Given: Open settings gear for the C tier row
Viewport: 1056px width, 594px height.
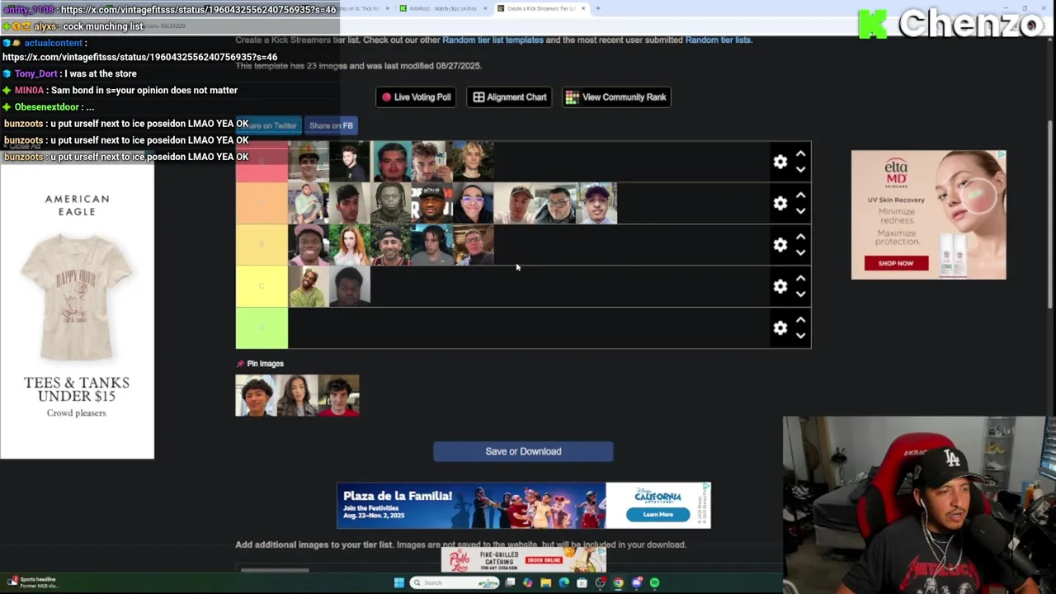Looking at the screenshot, I should pos(780,286).
